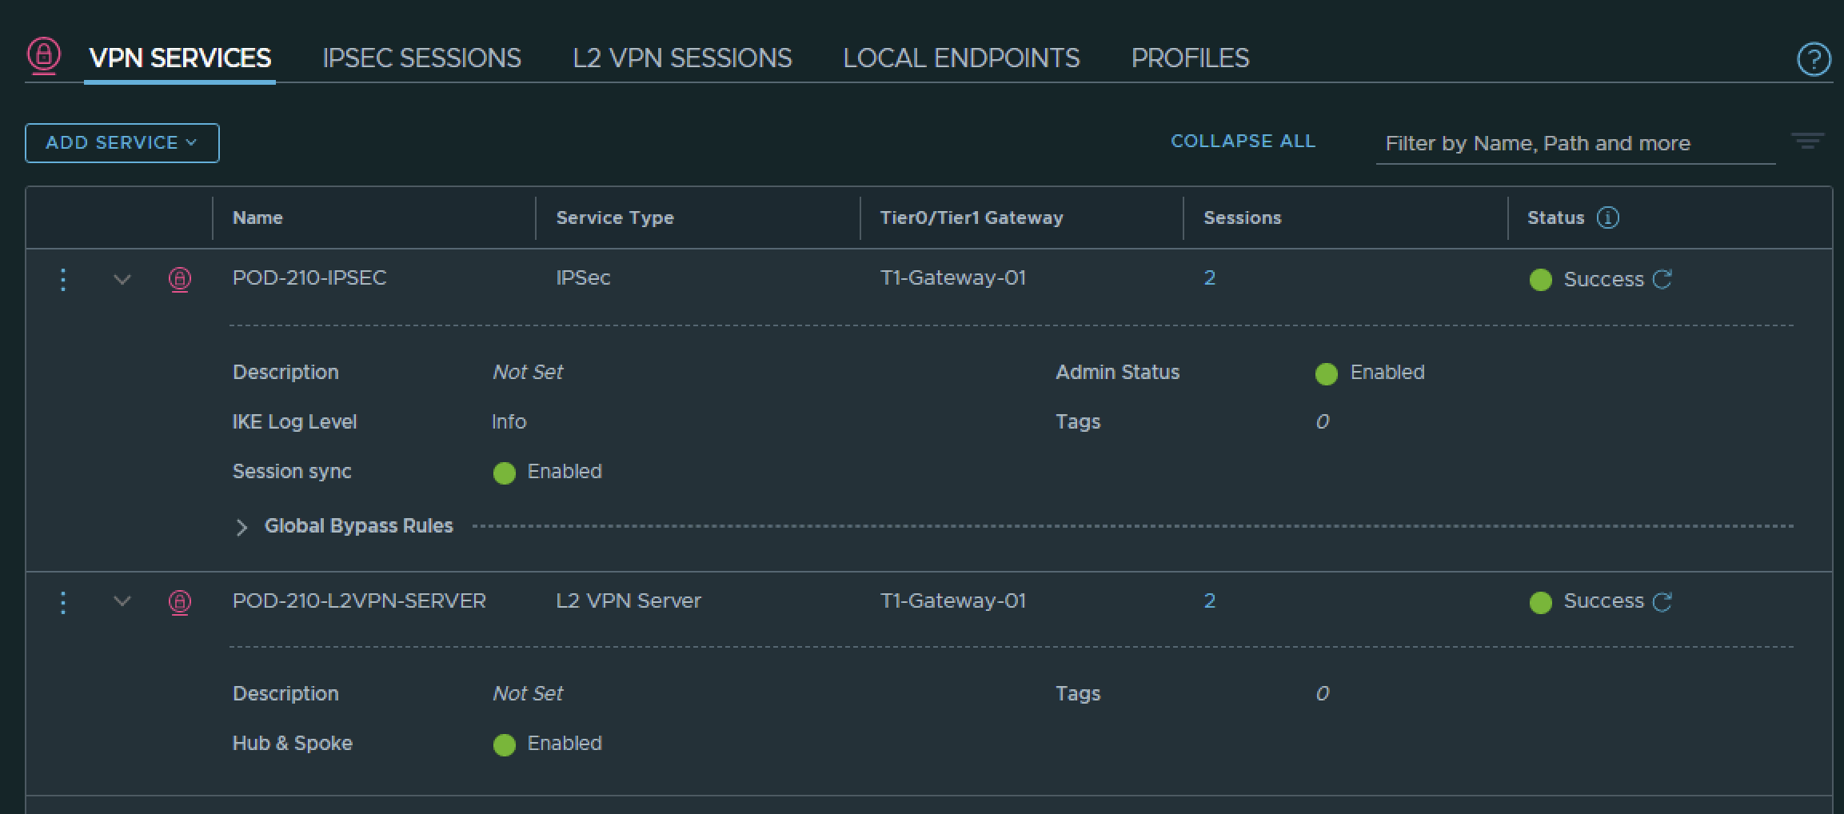
Task: Collapse the POD-210-L2VPN-SERVER row
Action: pos(122,601)
